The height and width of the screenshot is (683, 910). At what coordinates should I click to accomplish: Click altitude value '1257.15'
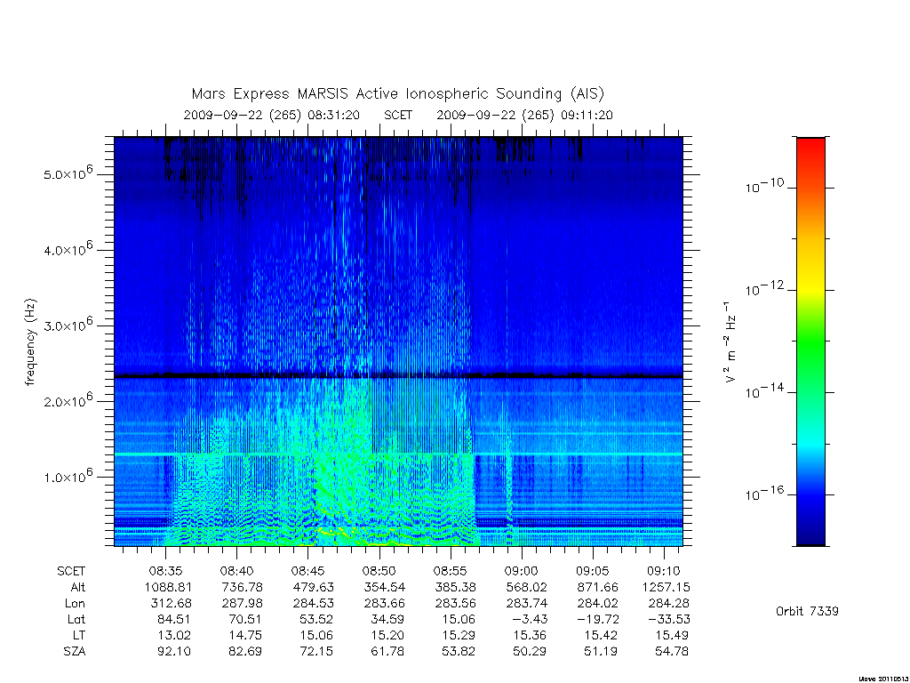[666, 587]
